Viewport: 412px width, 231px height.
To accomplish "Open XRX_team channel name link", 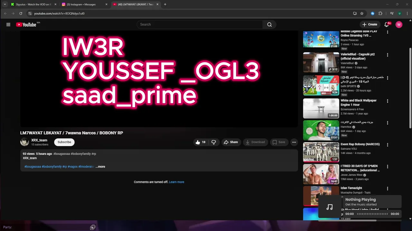I will coord(39,140).
